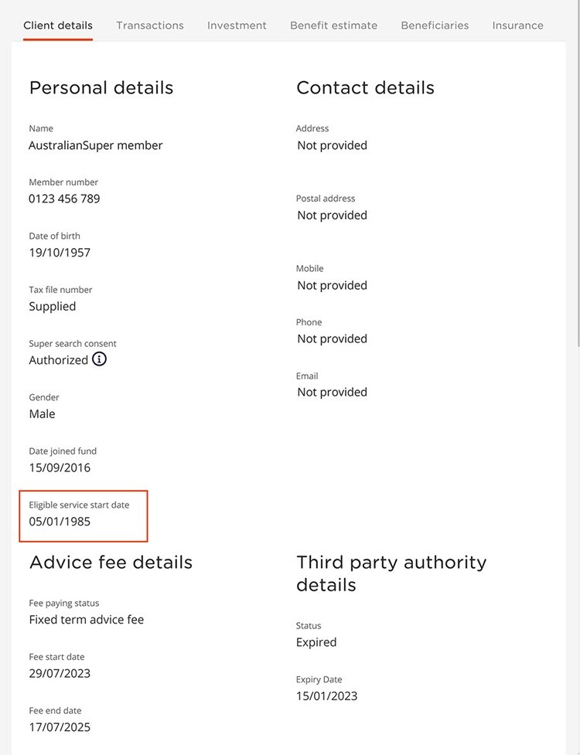
Task: Select the Eligible service start date value
Action: [60, 522]
